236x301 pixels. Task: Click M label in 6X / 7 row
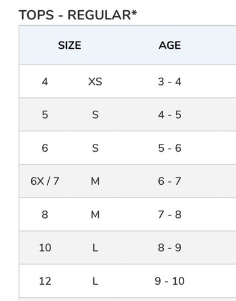pyautogui.click(x=95, y=181)
